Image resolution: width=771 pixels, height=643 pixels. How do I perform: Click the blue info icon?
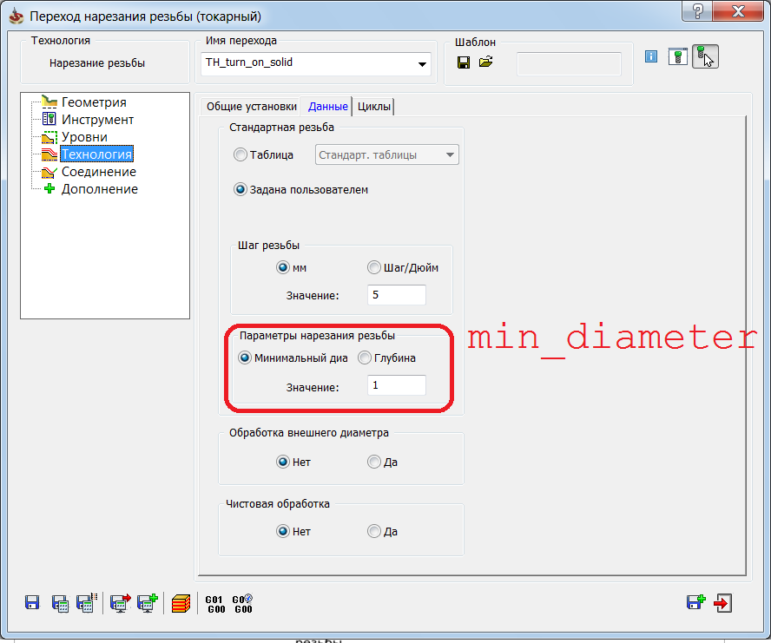[651, 56]
